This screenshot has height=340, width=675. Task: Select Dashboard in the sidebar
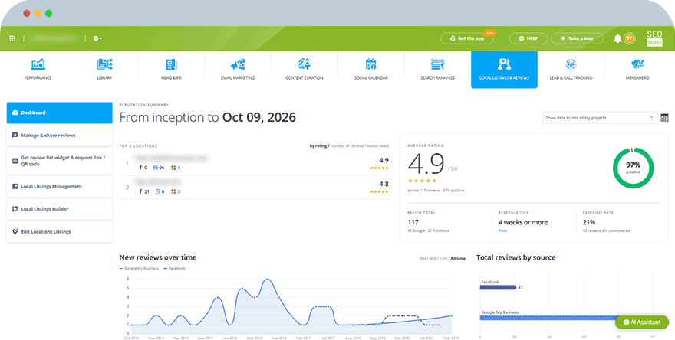click(59, 113)
